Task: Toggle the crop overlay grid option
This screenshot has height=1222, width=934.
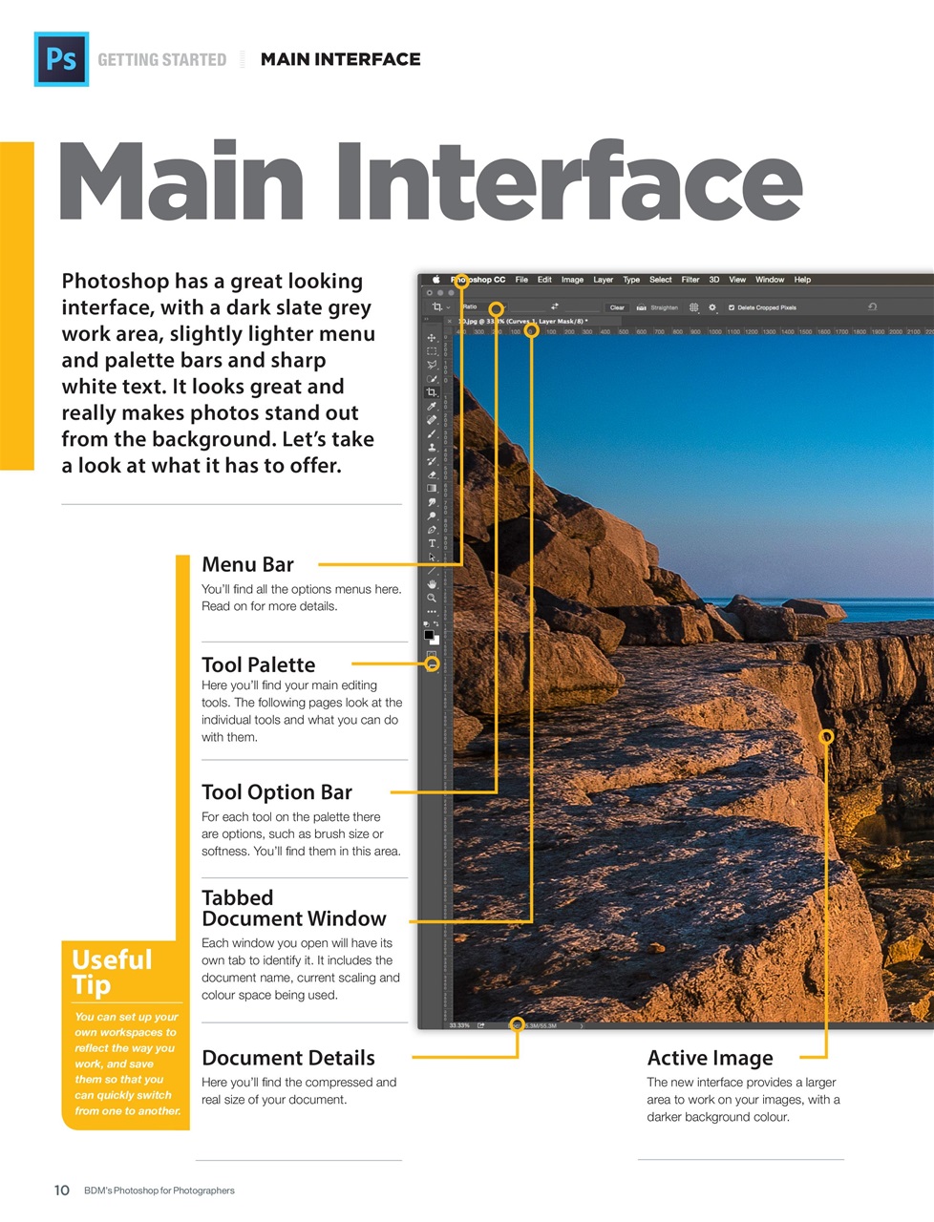Action: [693, 307]
